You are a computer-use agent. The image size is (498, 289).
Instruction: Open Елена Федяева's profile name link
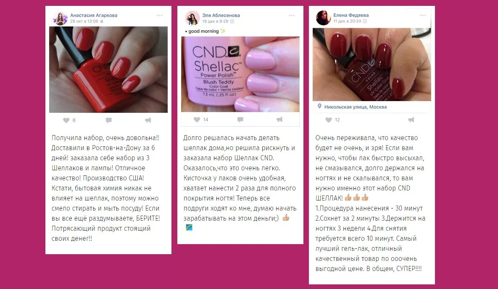[351, 15]
